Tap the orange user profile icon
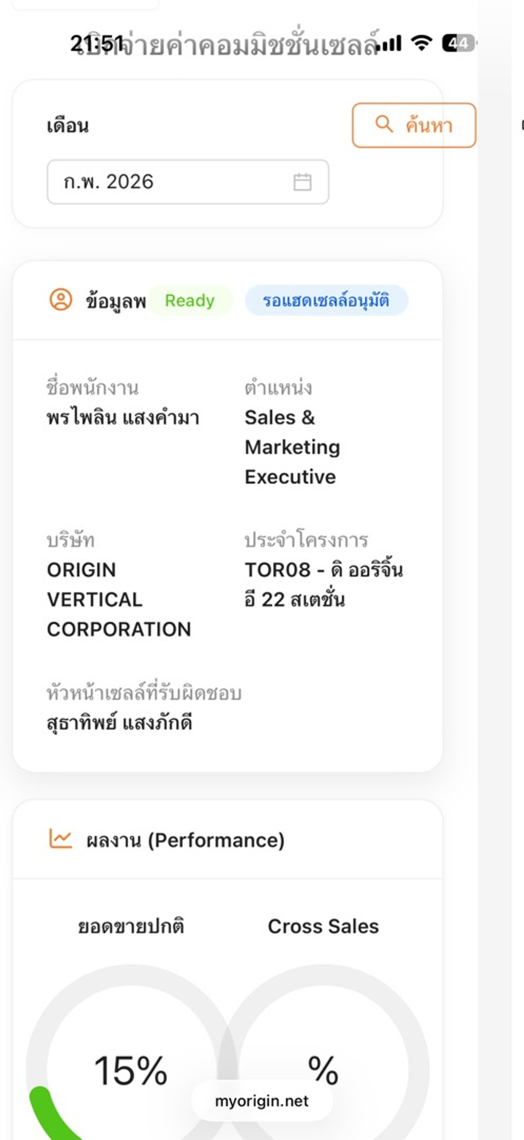The width and height of the screenshot is (524, 1140). (61, 299)
